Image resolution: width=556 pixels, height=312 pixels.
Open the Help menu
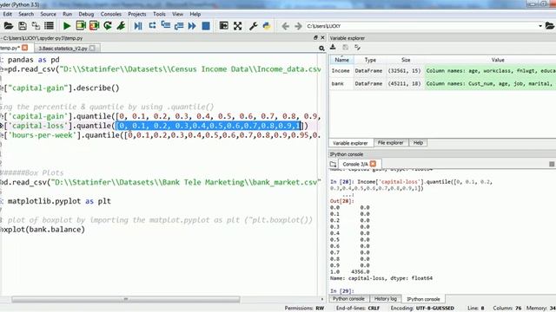tap(195, 14)
